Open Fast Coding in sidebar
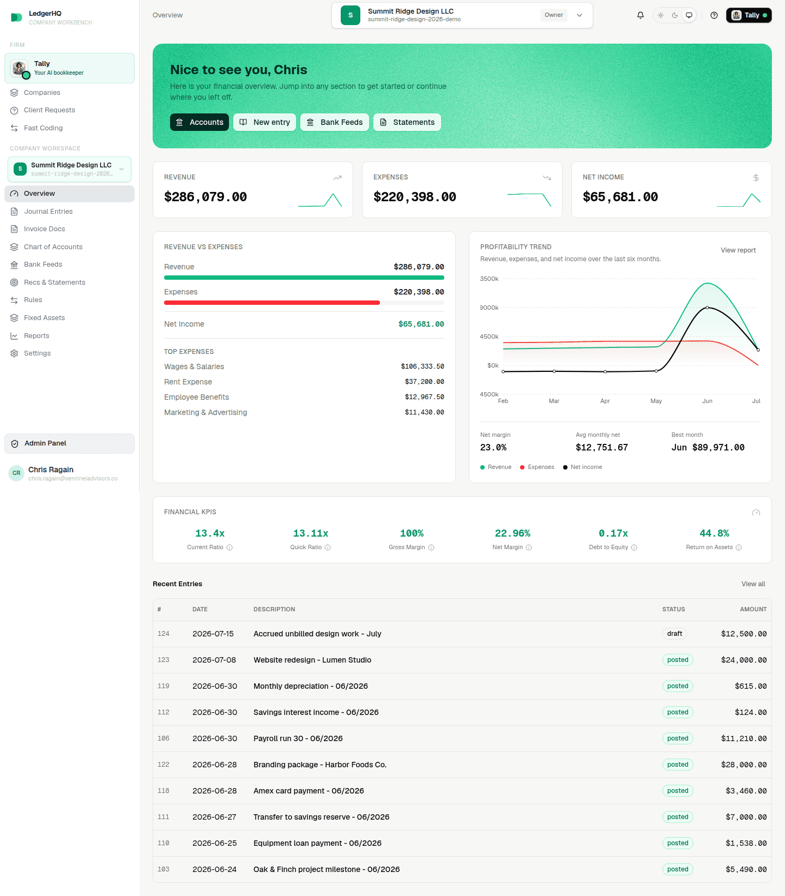This screenshot has height=896, width=785. [69, 128]
